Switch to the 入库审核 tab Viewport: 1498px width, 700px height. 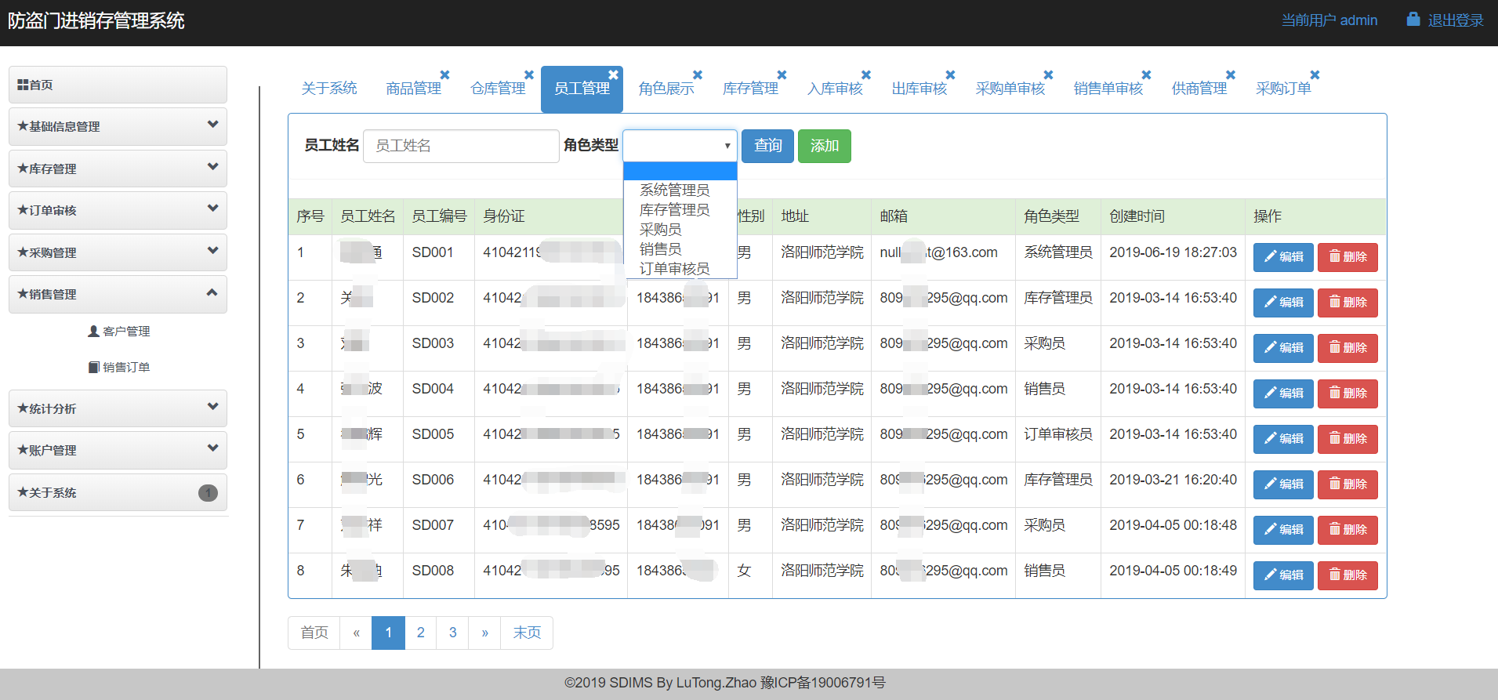coord(835,89)
